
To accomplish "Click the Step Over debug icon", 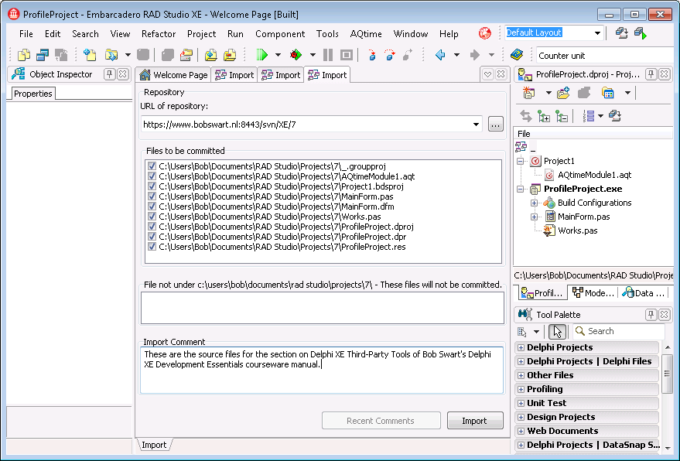I will point(390,55).
